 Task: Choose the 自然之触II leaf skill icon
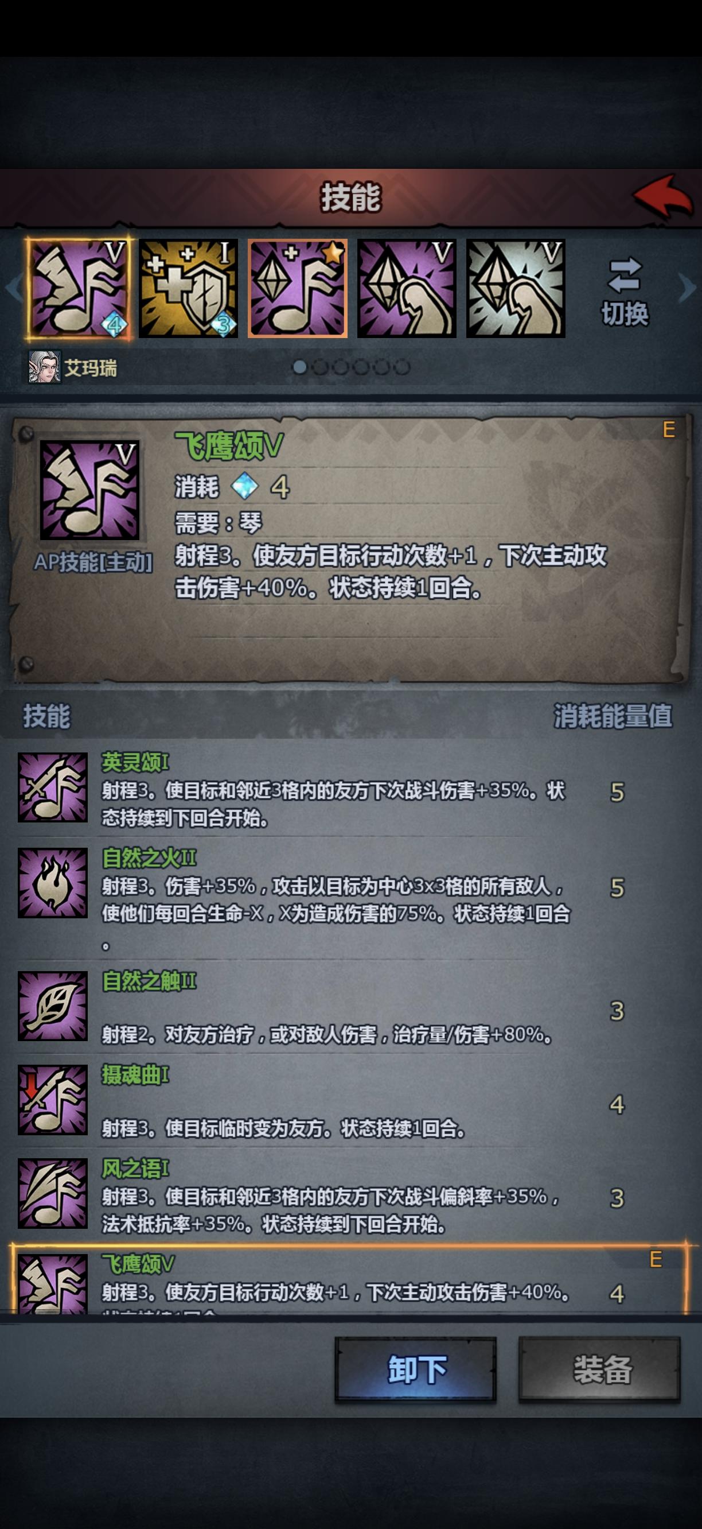point(53,1006)
